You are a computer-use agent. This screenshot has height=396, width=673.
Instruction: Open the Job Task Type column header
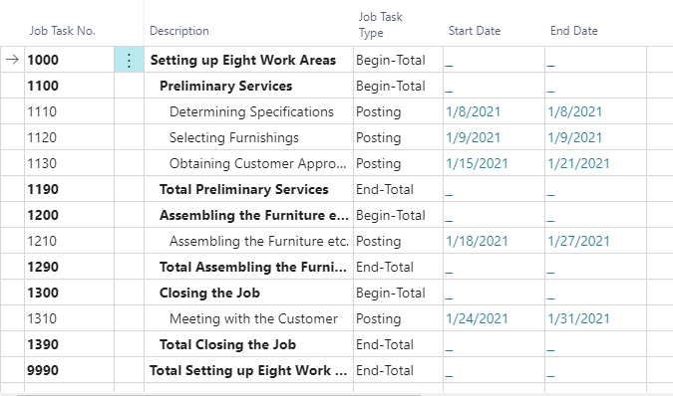coord(380,25)
